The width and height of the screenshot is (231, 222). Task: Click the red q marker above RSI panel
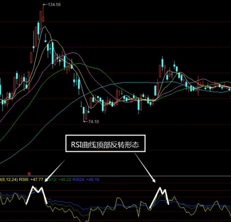pyautogui.click(x=29, y=174)
